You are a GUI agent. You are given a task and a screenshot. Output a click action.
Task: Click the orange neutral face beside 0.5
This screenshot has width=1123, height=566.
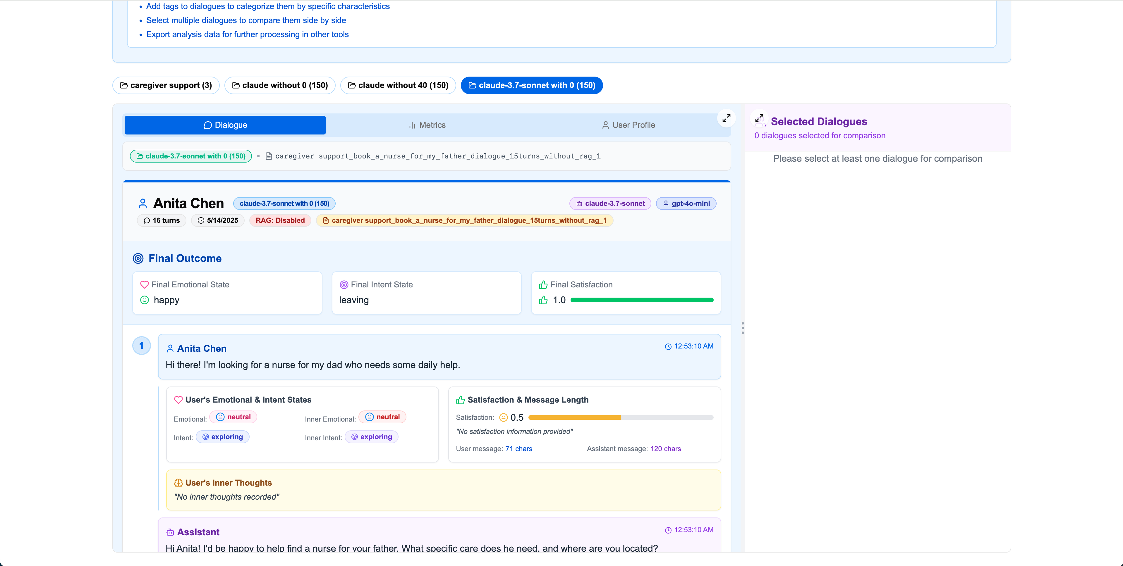point(504,417)
